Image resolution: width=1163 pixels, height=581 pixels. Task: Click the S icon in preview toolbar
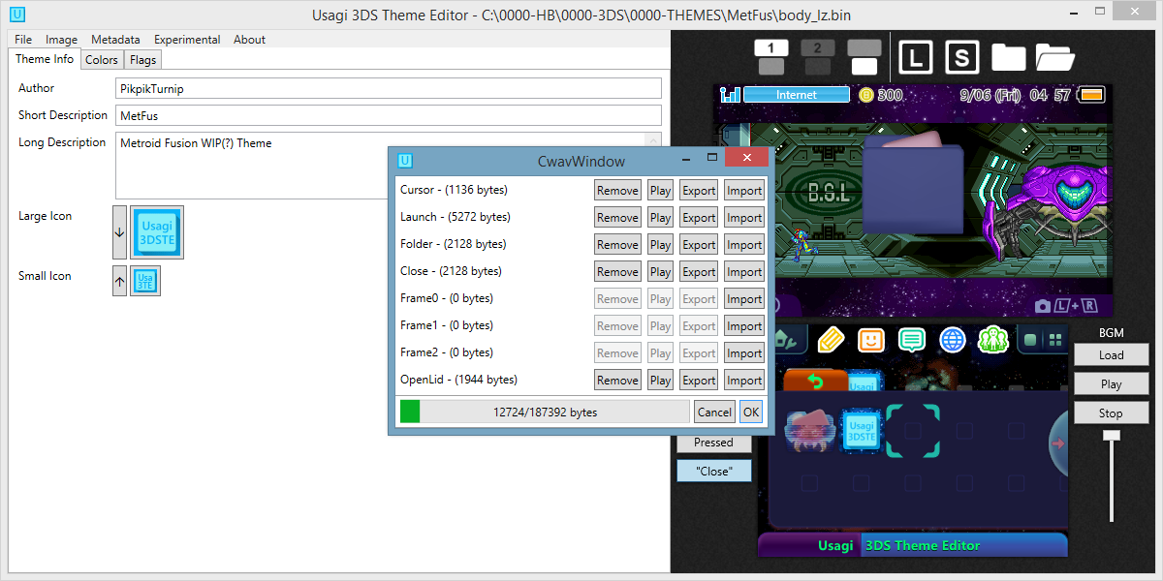point(961,57)
